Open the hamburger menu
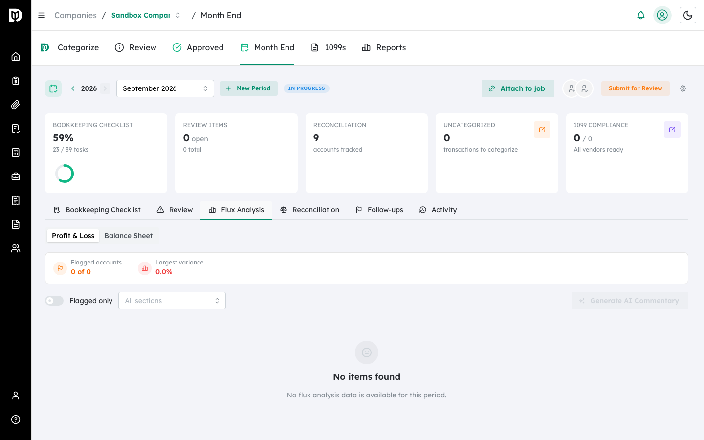Viewport: 704px width, 440px height. (42, 15)
